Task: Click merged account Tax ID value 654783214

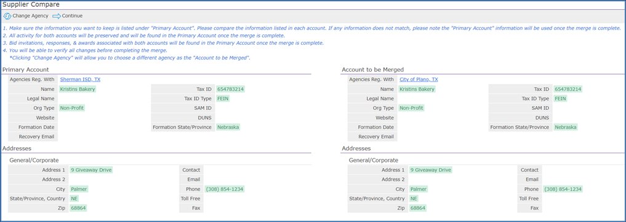Action: 568,89
